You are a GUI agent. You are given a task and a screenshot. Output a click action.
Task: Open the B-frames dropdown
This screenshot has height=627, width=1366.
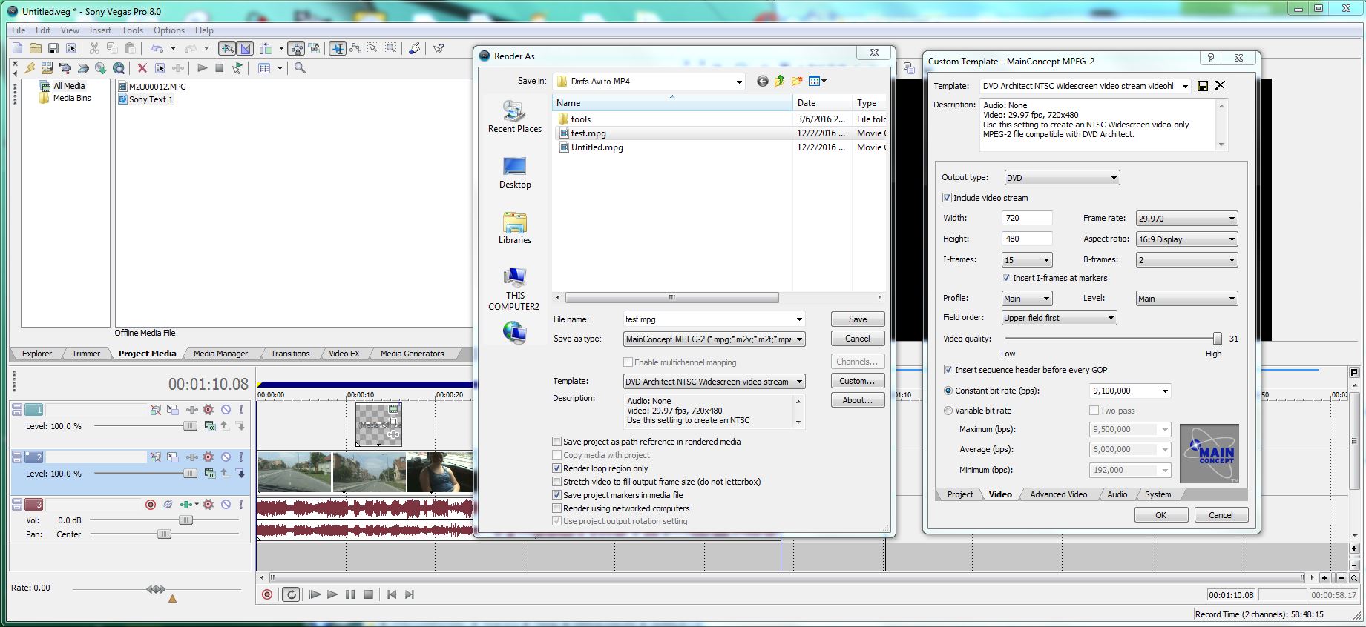click(x=1186, y=260)
